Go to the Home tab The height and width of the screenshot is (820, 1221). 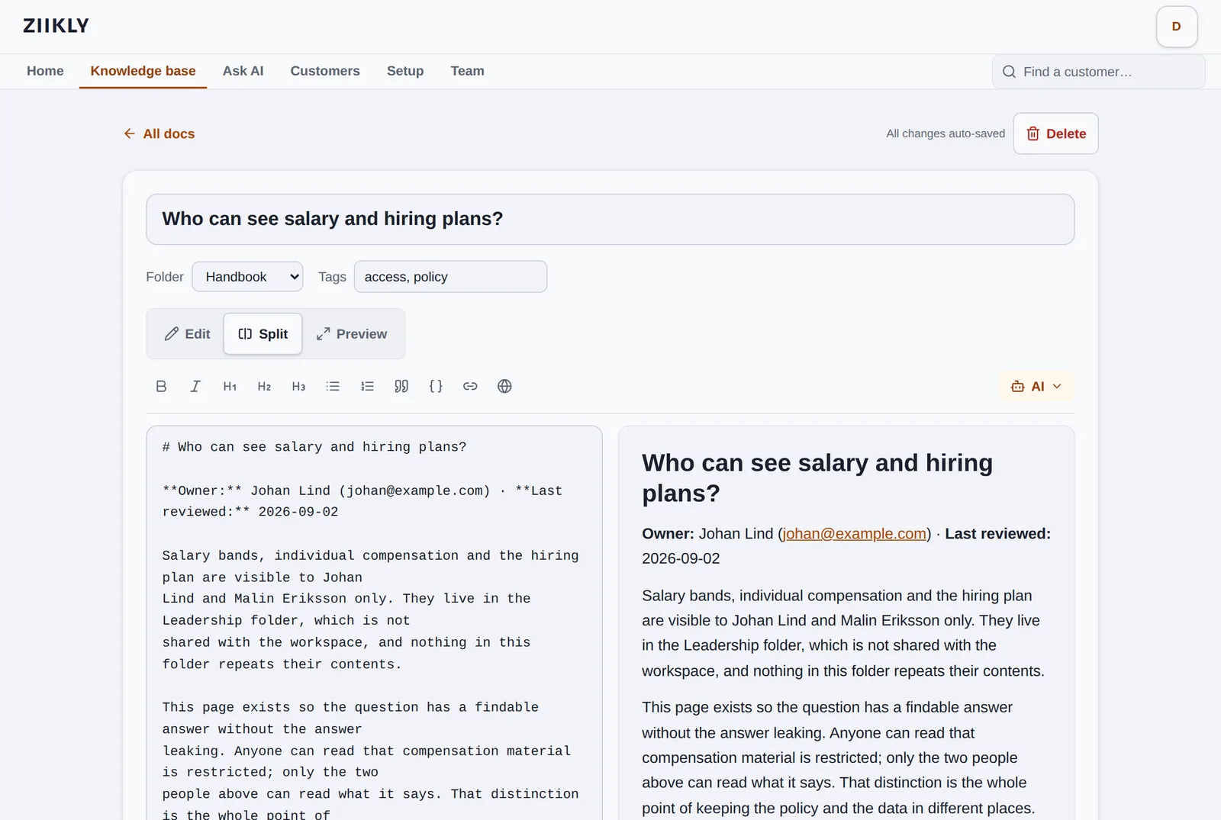tap(45, 71)
